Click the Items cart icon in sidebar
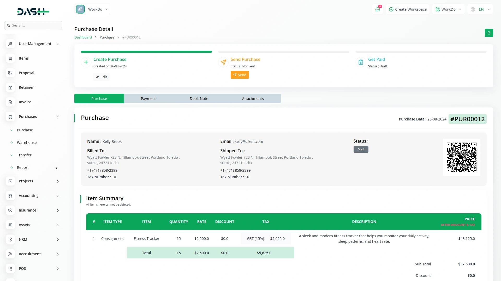501x281 pixels. point(10,58)
